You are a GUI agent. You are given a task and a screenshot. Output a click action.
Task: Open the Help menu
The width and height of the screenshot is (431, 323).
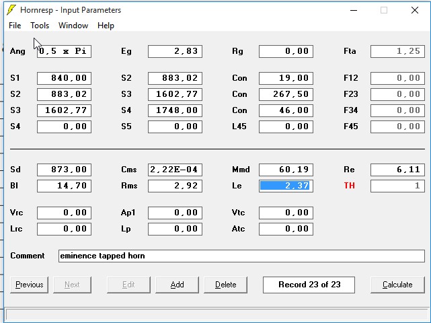[106, 26]
